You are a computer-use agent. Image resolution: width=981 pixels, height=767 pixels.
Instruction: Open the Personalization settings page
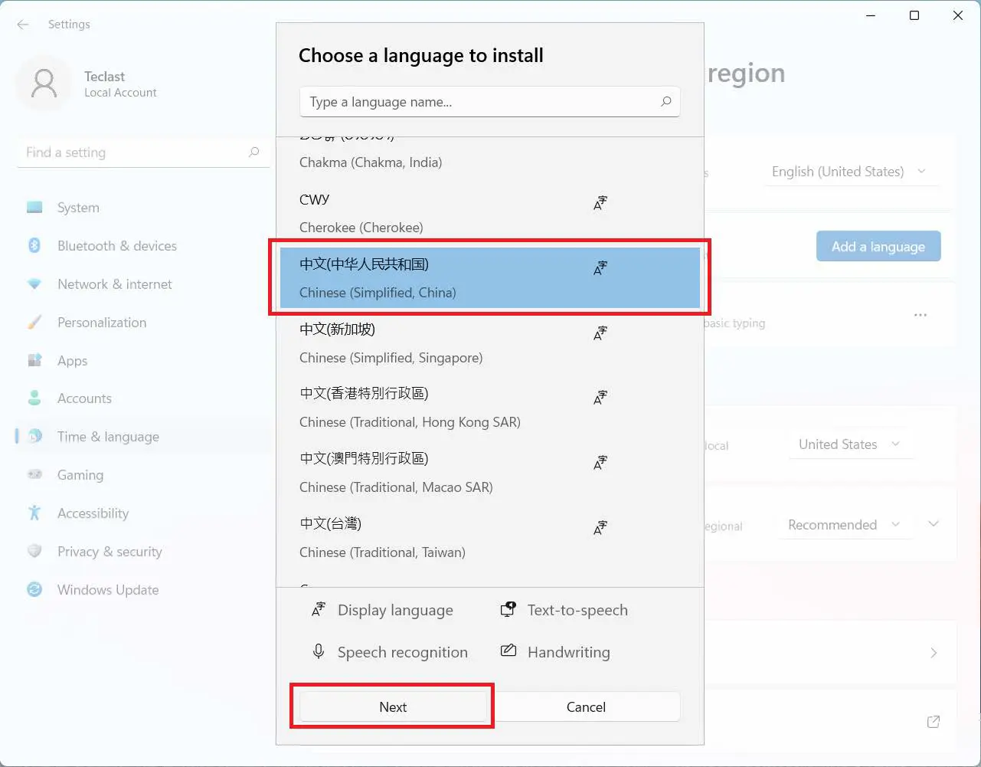[102, 323]
